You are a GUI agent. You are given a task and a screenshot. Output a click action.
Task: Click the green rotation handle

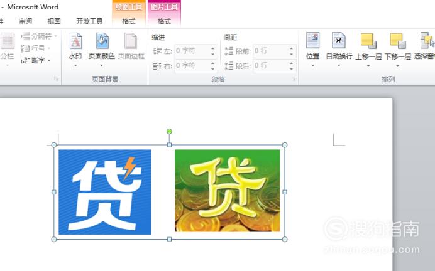[x=169, y=132]
